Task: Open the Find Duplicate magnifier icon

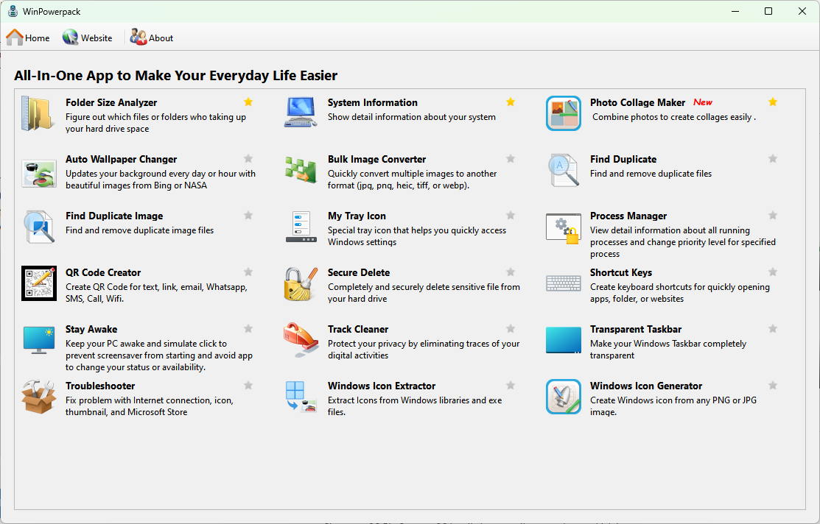Action: 563,170
